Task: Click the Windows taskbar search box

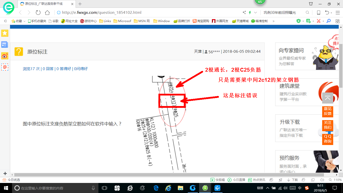Action: point(55,188)
